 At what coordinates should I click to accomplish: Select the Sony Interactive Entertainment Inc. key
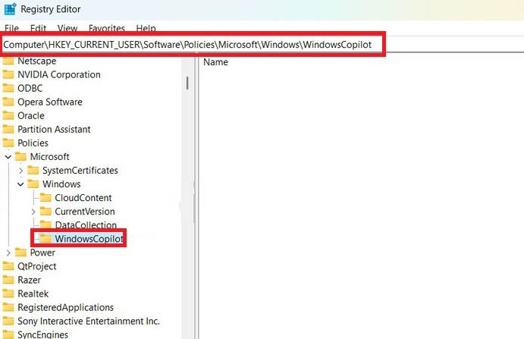click(89, 322)
